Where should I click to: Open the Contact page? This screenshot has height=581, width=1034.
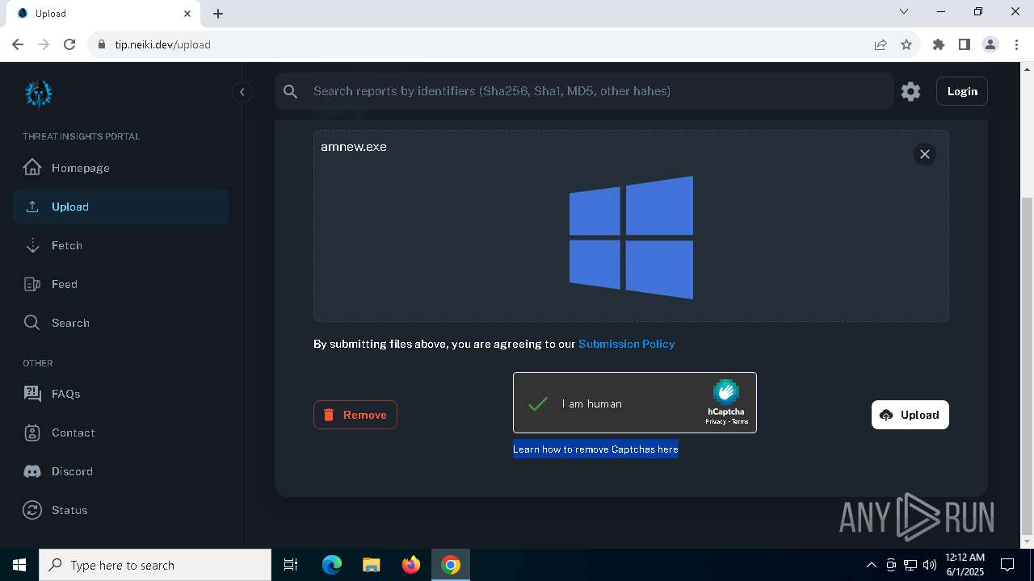[120, 433]
